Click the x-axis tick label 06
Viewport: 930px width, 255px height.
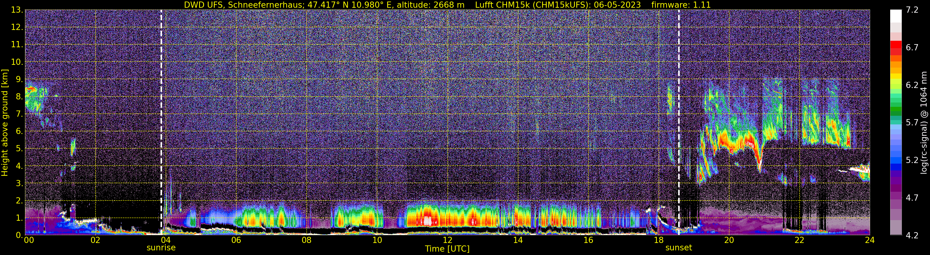coord(236,240)
